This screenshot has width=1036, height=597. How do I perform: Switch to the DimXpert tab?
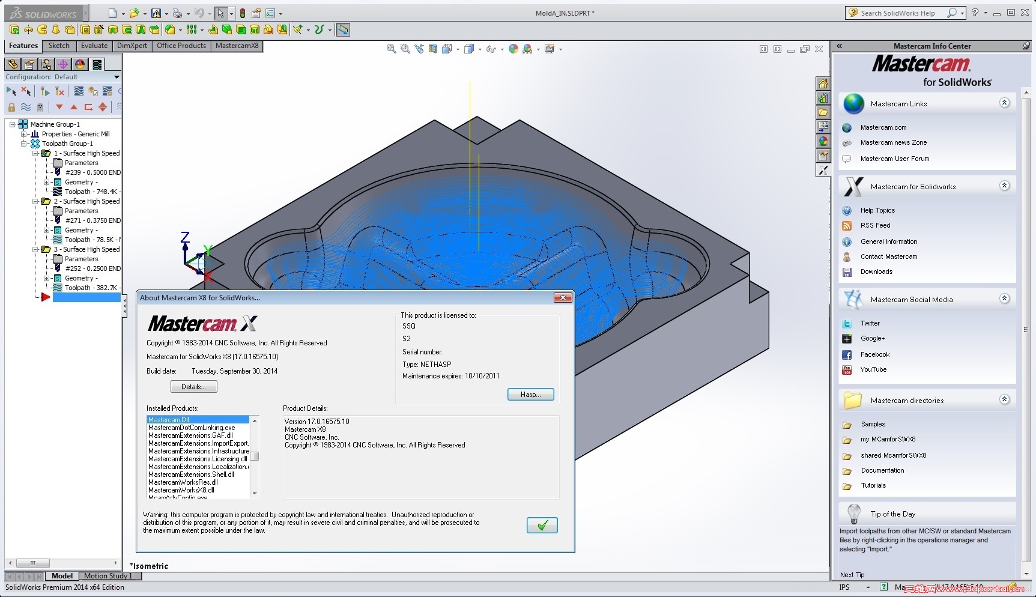[132, 46]
